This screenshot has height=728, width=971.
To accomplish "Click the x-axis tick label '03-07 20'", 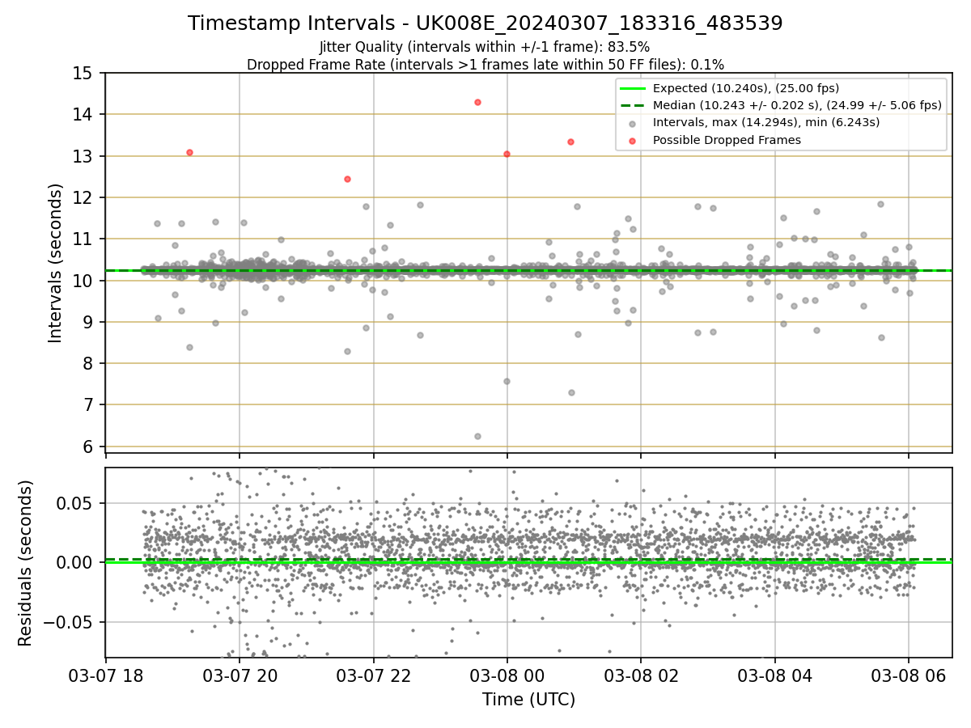I will point(239,675).
